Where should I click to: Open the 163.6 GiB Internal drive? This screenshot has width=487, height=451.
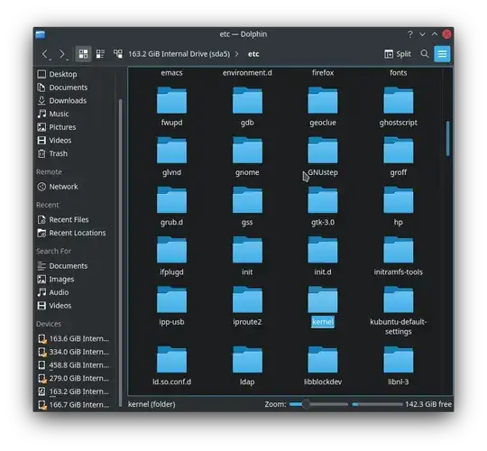pos(75,338)
